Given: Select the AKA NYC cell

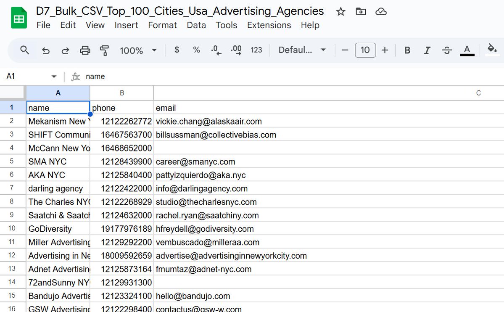Looking at the screenshot, I should [58, 175].
